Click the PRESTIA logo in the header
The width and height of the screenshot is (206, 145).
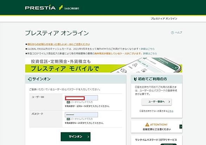40,8
